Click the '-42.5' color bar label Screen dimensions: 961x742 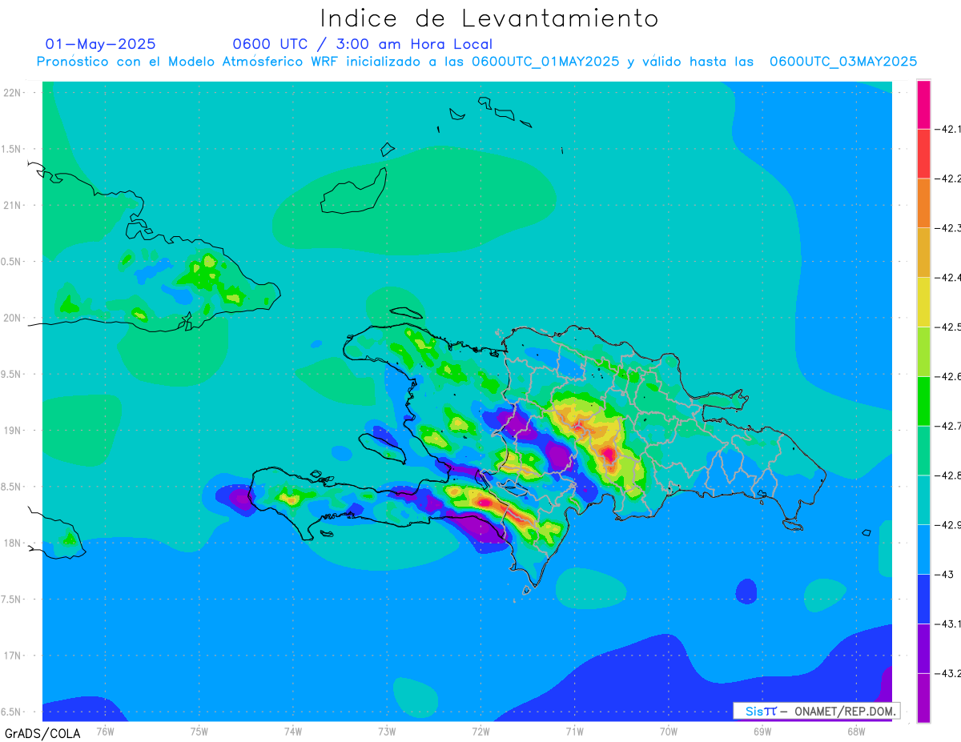949,327
